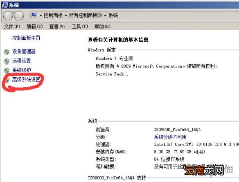Click the 处理器 label
Image resolution: width=239 pixels, height=182 pixels.
click(104, 144)
